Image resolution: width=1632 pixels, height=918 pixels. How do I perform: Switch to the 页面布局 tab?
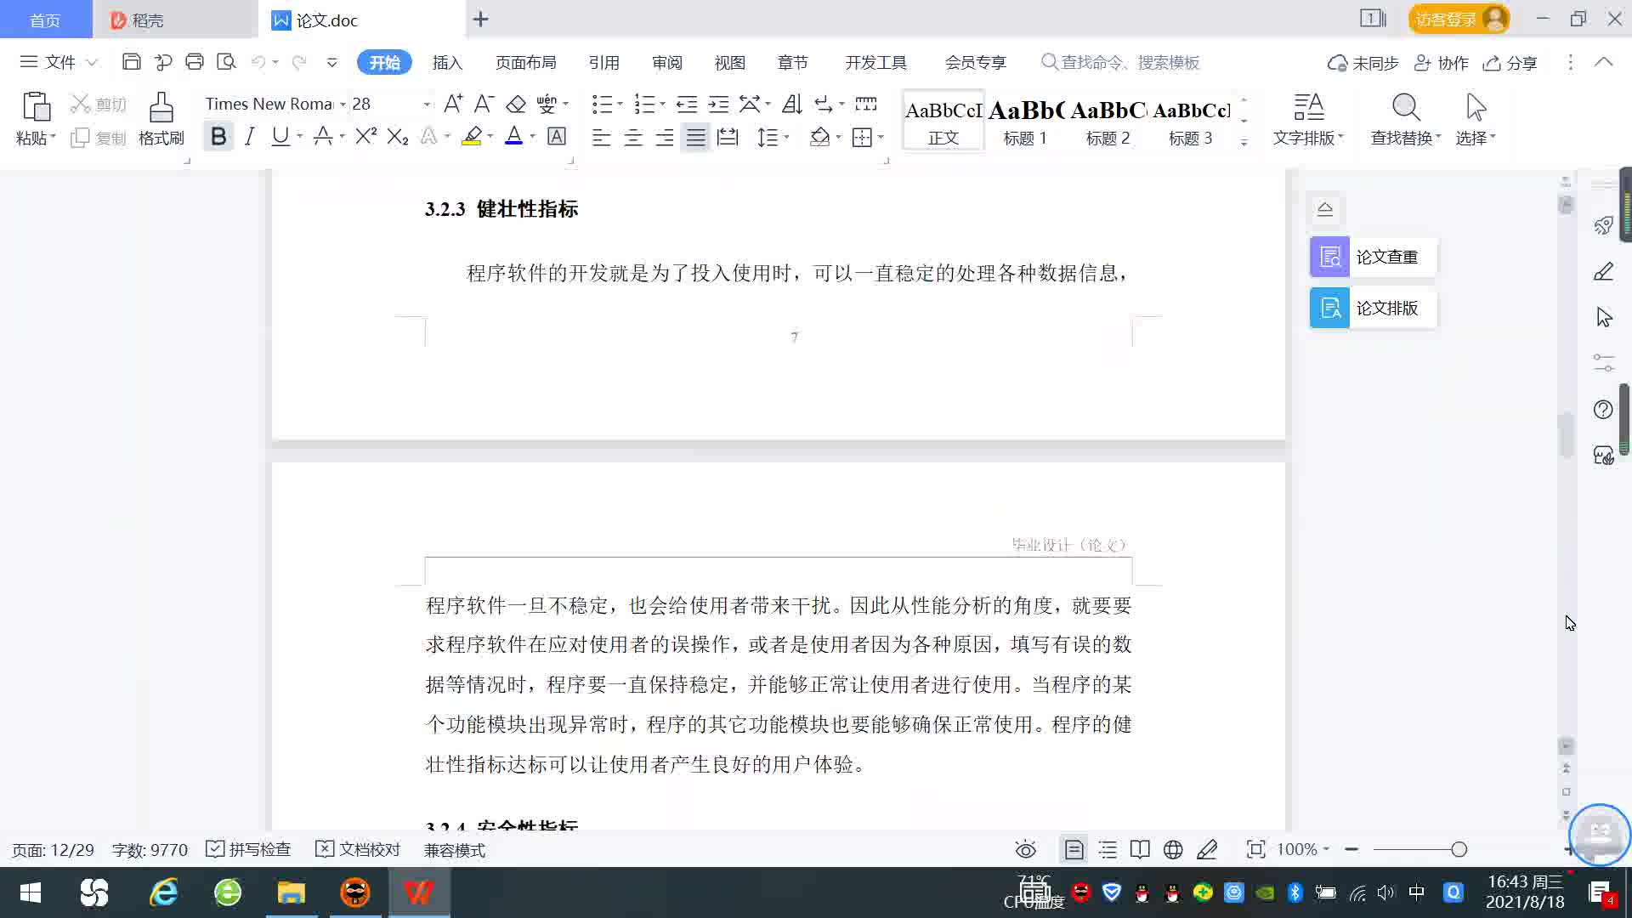click(525, 63)
